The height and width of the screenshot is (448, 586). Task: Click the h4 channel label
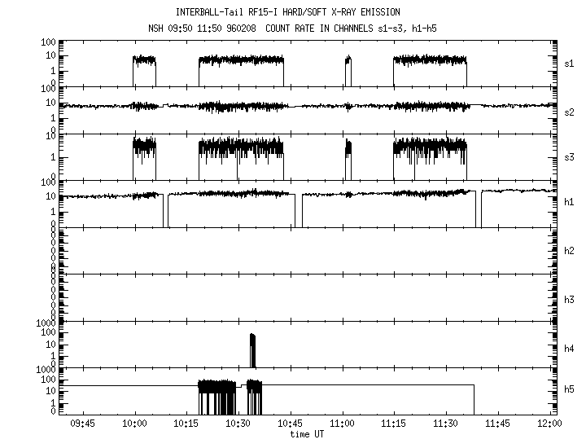pos(570,349)
